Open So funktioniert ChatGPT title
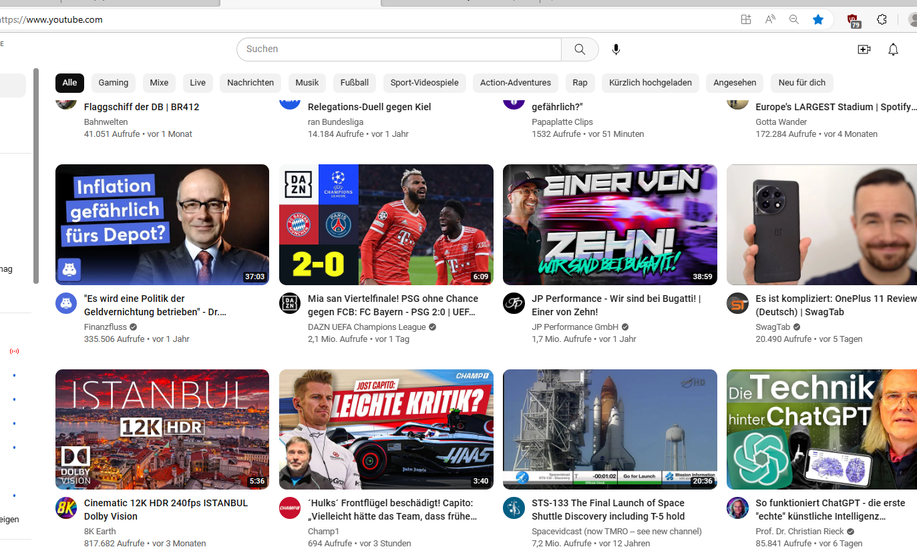 (830, 510)
